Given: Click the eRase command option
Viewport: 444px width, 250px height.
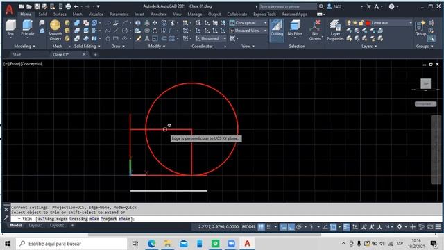Looking at the screenshot, I should coord(124,219).
